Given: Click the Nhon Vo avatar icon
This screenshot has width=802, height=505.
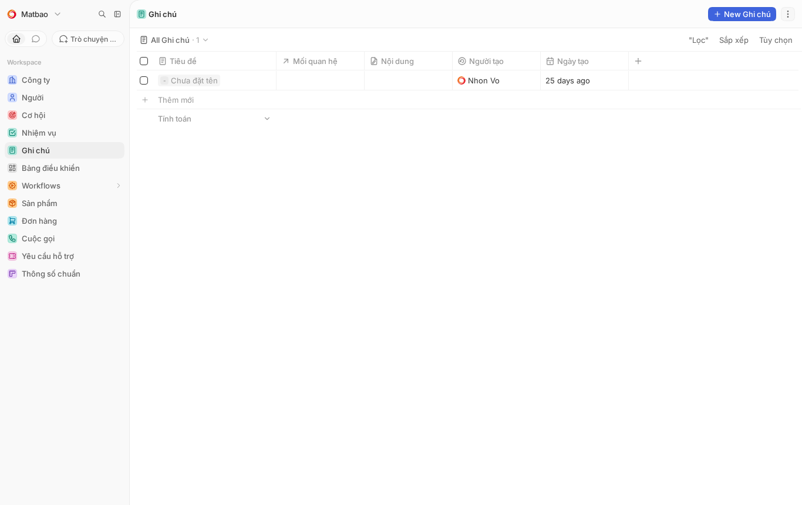Looking at the screenshot, I should (x=461, y=80).
